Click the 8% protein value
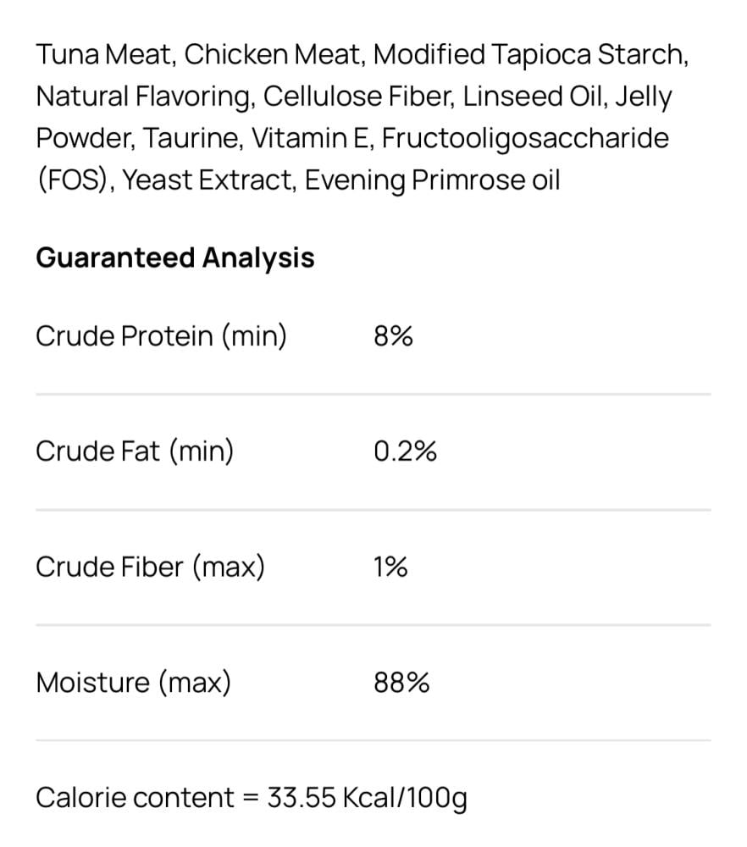 tap(393, 336)
